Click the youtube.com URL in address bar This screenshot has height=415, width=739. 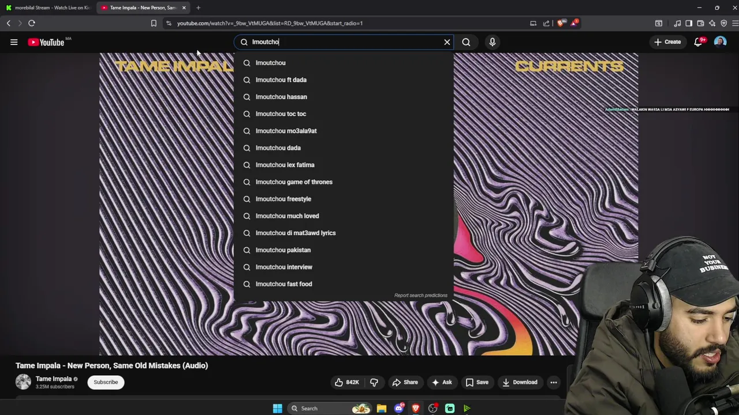(x=270, y=23)
